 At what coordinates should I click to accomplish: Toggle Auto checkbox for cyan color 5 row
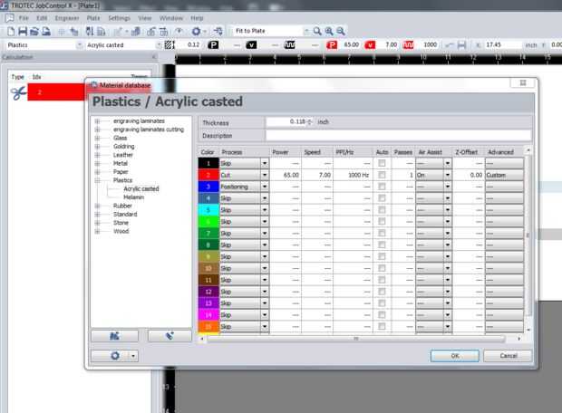point(383,210)
